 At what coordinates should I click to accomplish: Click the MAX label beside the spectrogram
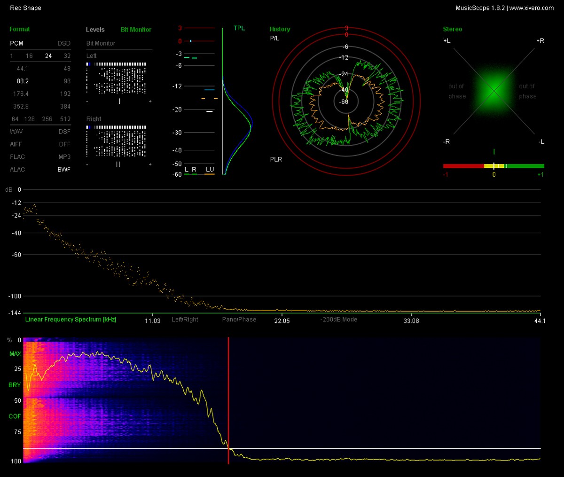pos(16,354)
